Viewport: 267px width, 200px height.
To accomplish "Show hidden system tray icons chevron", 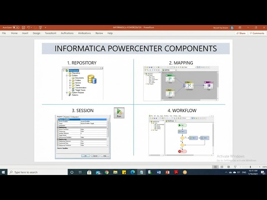I will (226, 172).
